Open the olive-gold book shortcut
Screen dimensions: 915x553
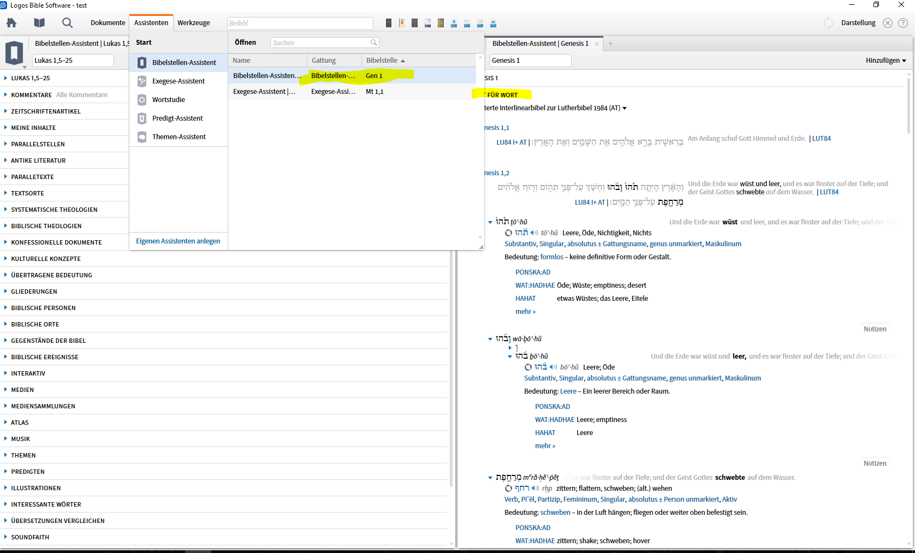coord(441,23)
